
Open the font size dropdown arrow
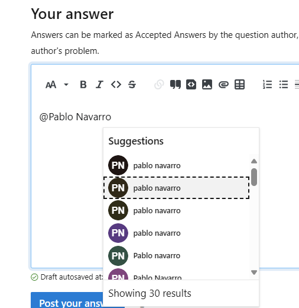66,85
